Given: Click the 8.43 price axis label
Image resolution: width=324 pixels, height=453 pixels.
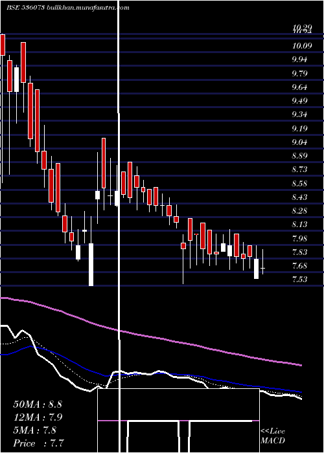Looking at the screenshot, I should point(299,197).
